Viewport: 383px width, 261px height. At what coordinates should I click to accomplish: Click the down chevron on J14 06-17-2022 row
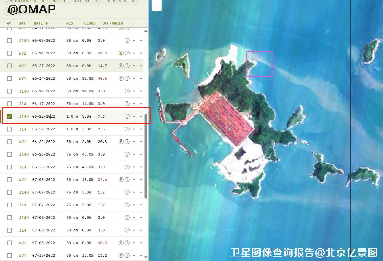click(x=141, y=104)
